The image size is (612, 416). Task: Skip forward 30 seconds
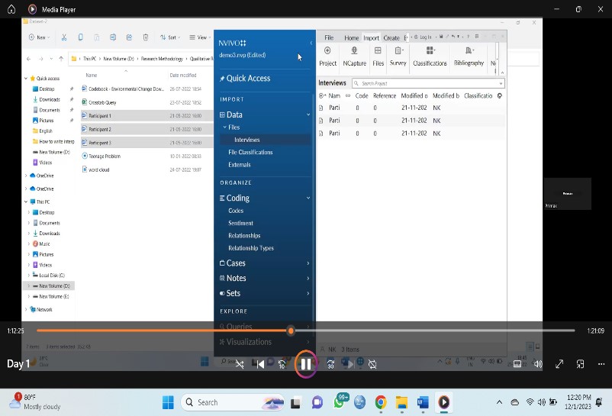(330, 365)
